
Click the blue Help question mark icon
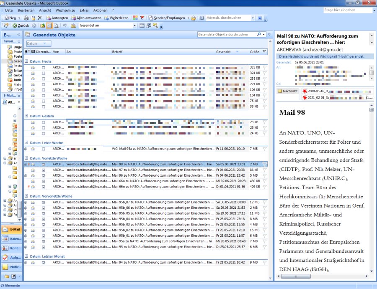click(260, 18)
